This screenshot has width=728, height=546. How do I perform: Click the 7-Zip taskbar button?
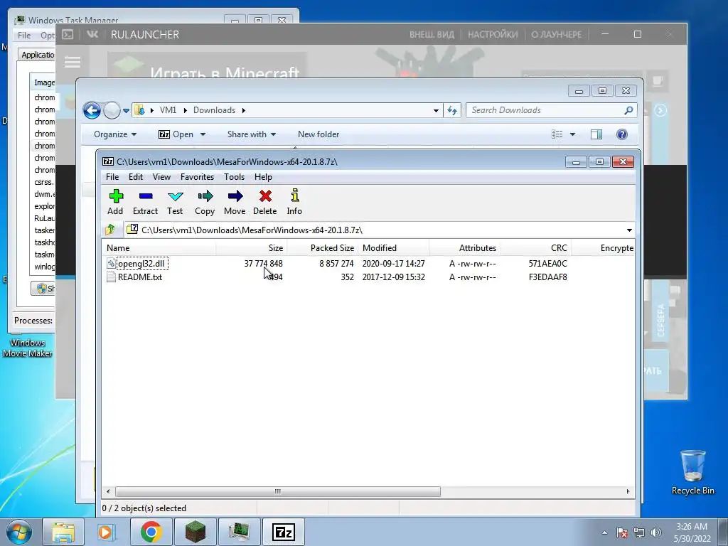pos(284,532)
